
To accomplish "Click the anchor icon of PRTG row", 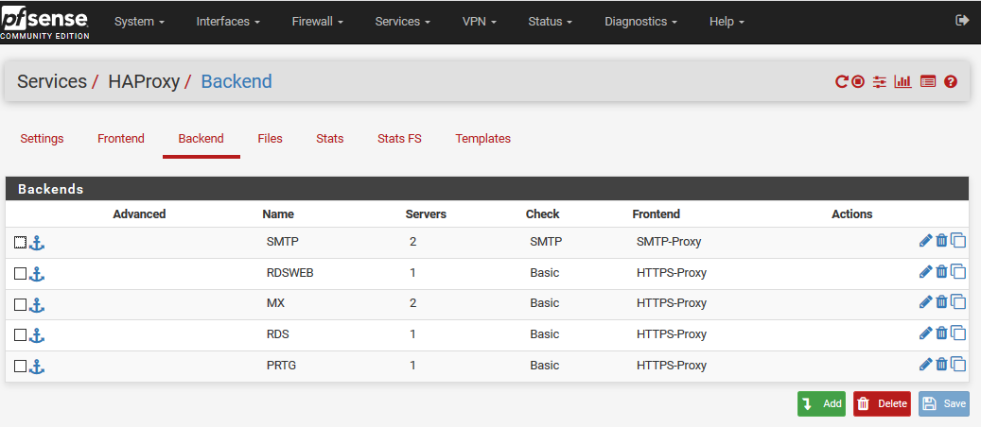I will click(x=37, y=367).
